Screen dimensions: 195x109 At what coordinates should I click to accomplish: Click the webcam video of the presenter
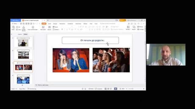click(x=166, y=54)
